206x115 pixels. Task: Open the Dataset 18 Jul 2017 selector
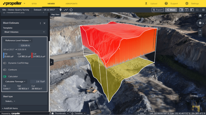44,10
